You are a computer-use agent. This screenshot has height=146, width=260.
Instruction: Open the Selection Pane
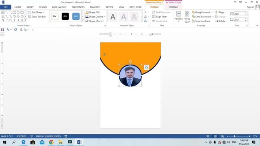tap(201, 21)
